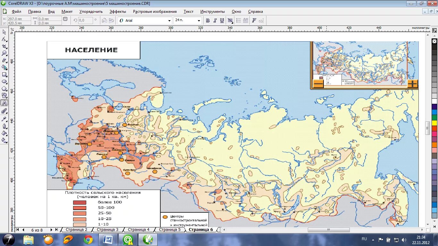Open the Arial font list dropdown
The height and width of the screenshot is (246, 438).
(170, 20)
